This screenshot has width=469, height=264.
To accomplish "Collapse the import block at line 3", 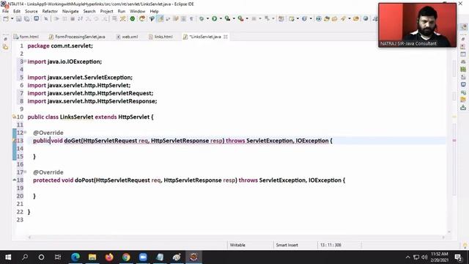I will coord(25,61).
